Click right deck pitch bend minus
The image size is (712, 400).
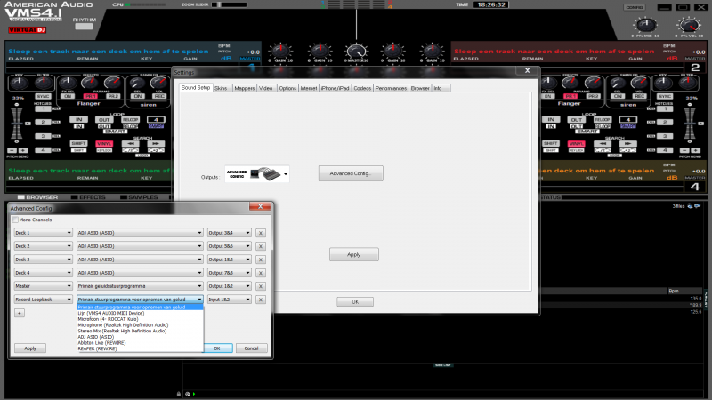tap(684, 150)
